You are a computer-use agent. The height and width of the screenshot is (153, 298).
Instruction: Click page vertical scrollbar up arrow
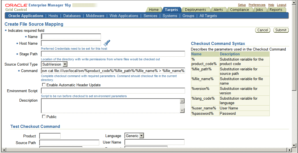point(294,3)
